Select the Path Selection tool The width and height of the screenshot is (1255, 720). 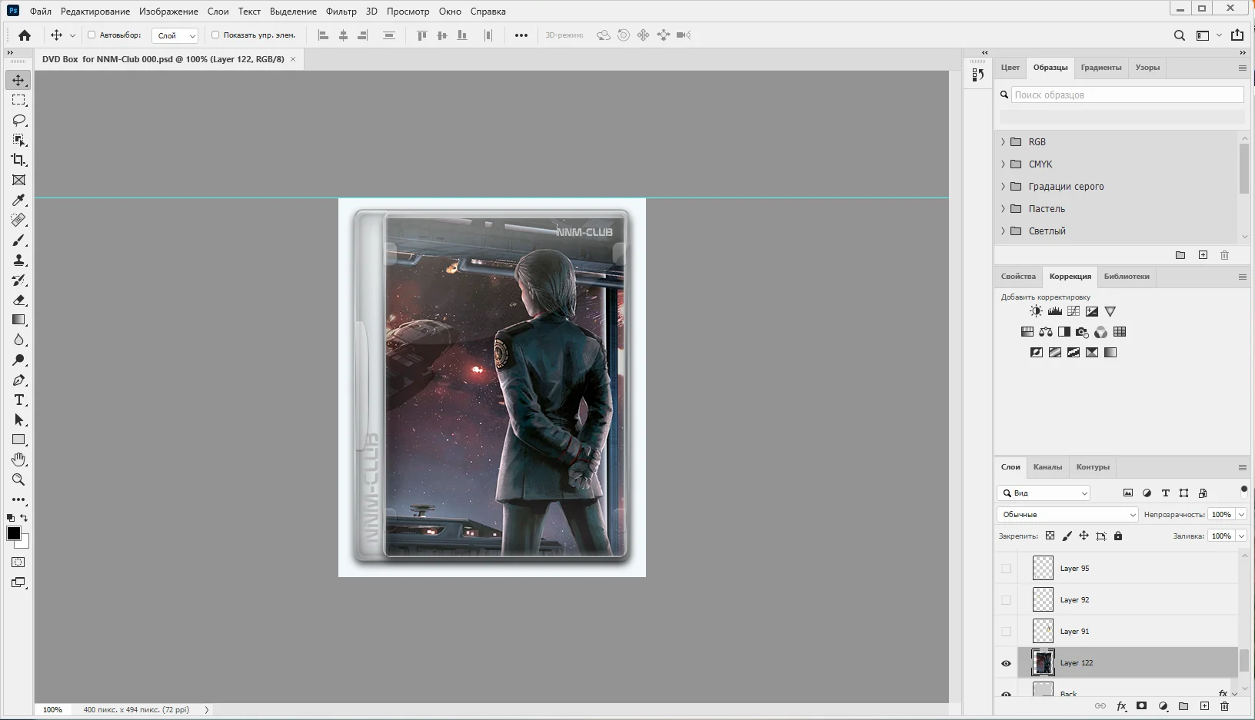point(18,420)
